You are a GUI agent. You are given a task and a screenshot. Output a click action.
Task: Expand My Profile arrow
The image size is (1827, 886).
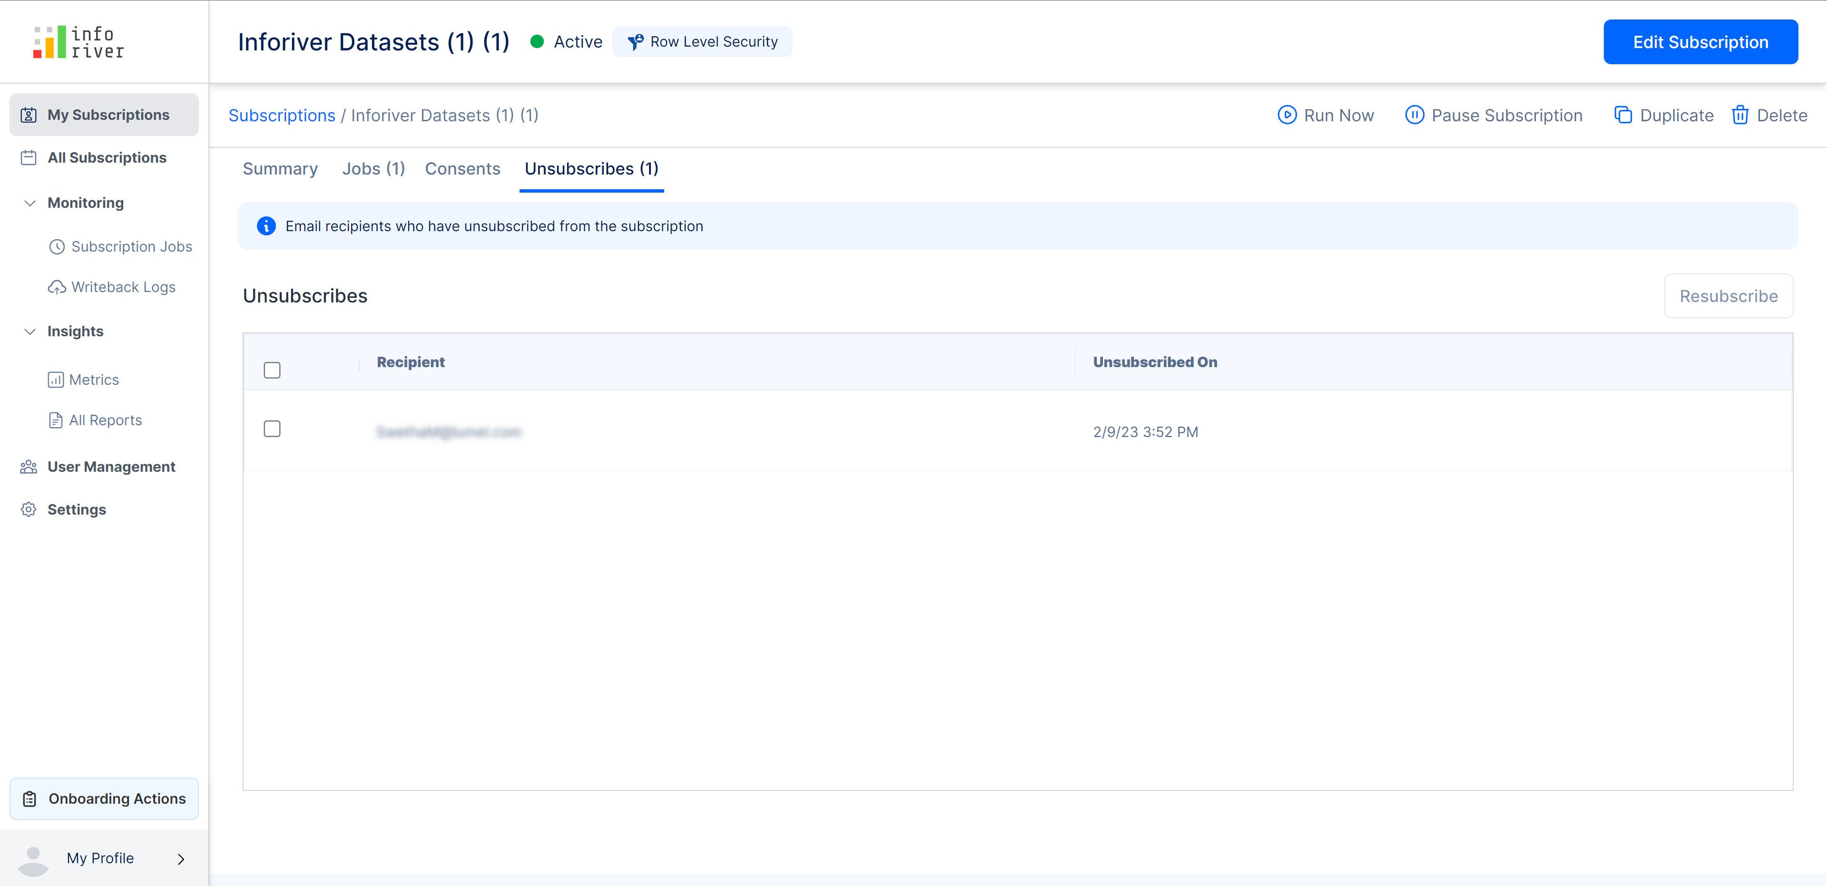(x=181, y=859)
